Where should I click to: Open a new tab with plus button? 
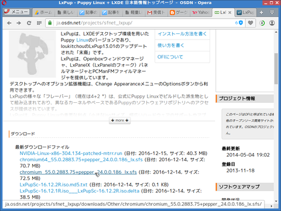(x=261, y=12)
